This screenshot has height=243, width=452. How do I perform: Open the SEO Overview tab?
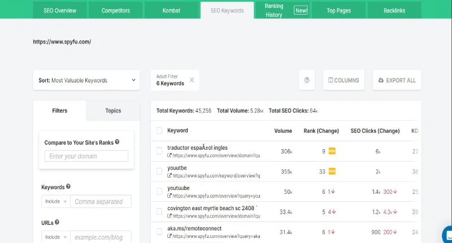point(60,10)
